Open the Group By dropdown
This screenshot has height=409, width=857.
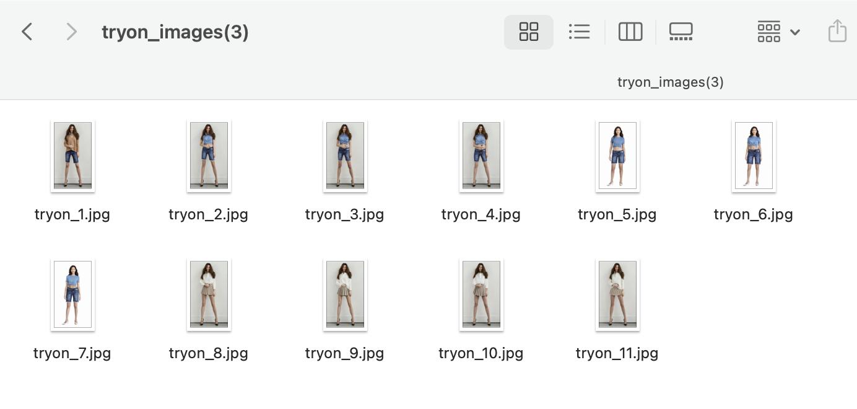(x=778, y=32)
